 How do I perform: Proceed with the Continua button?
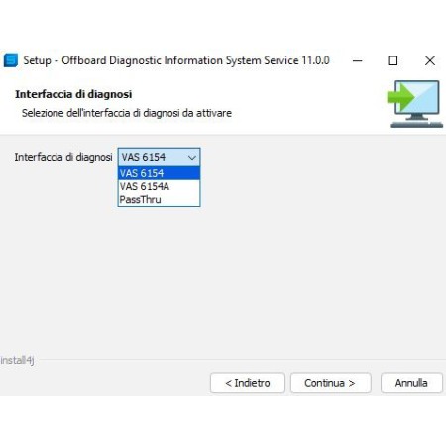[x=330, y=383]
